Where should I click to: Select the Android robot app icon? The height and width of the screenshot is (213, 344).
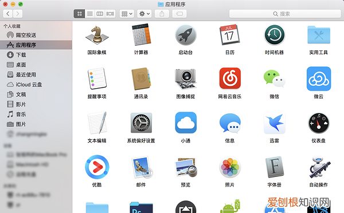coord(230,207)
